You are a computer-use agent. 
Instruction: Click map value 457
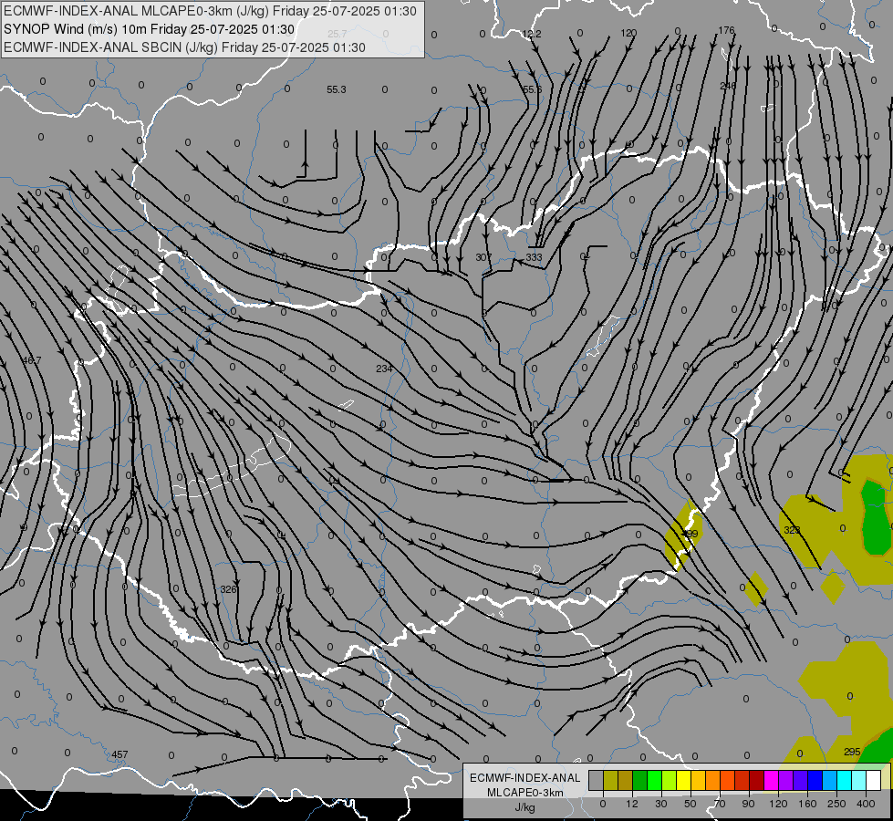coord(119,754)
